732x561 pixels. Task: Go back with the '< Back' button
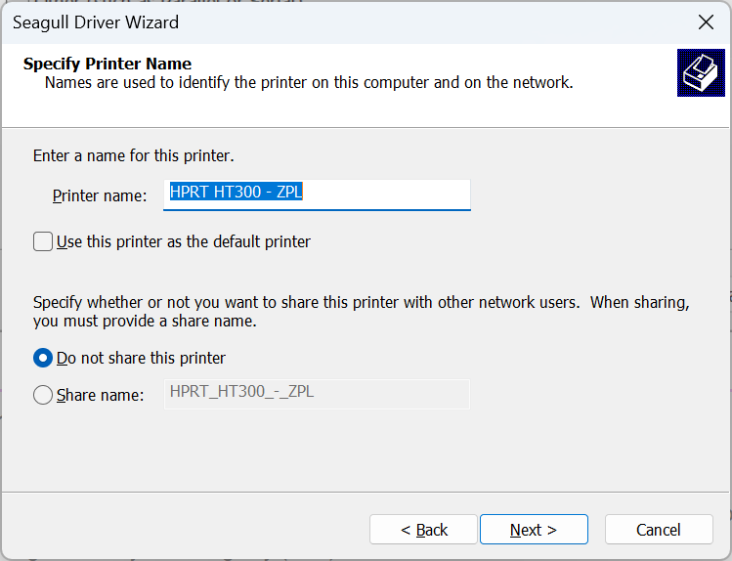click(423, 530)
